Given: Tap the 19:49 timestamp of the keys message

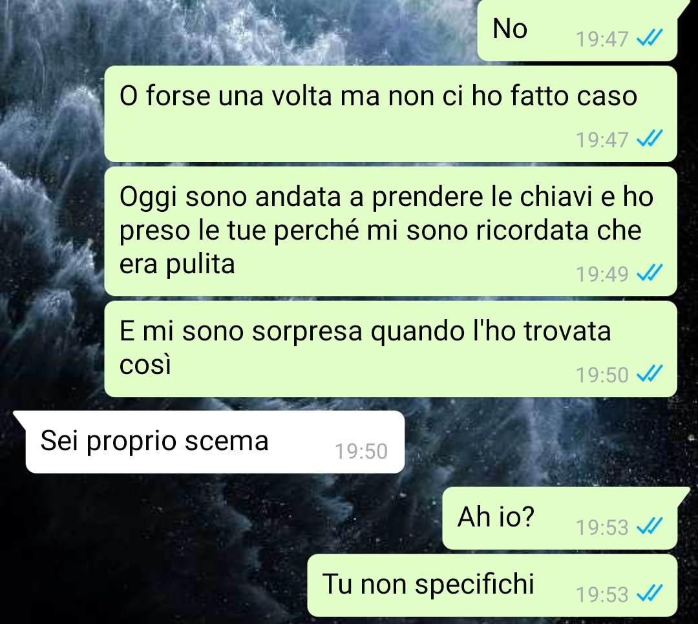Looking at the screenshot, I should (602, 274).
